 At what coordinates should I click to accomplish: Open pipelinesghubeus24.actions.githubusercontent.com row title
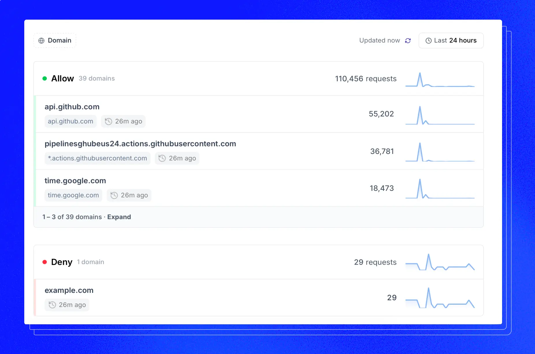140,144
